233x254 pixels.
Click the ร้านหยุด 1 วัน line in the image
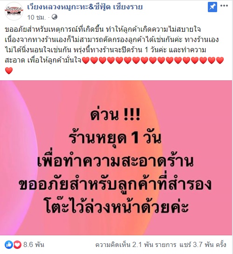[115, 138]
